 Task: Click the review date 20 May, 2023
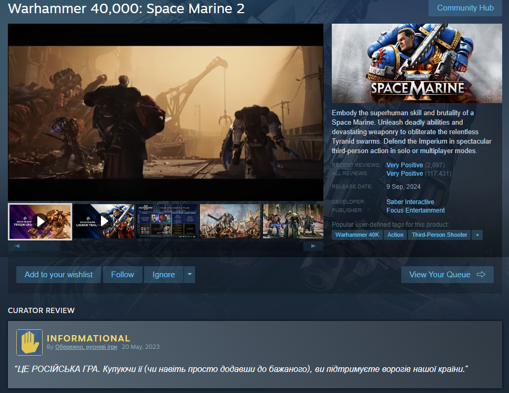(x=140, y=347)
